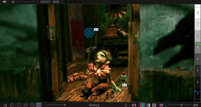This screenshot has width=201, height=107.
Task: Adjust the top-left zoom slider handle
Action: [13, 2]
